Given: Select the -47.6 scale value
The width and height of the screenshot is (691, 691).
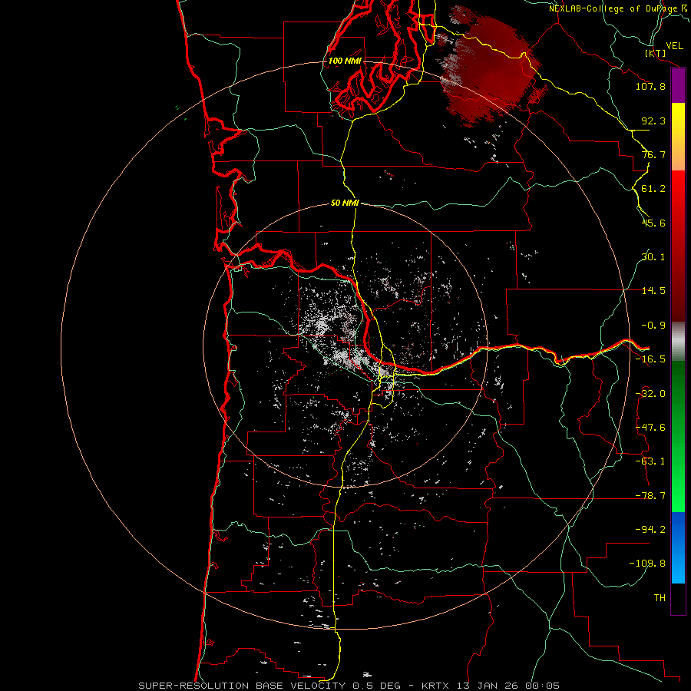Looking at the screenshot, I should pyautogui.click(x=650, y=428).
